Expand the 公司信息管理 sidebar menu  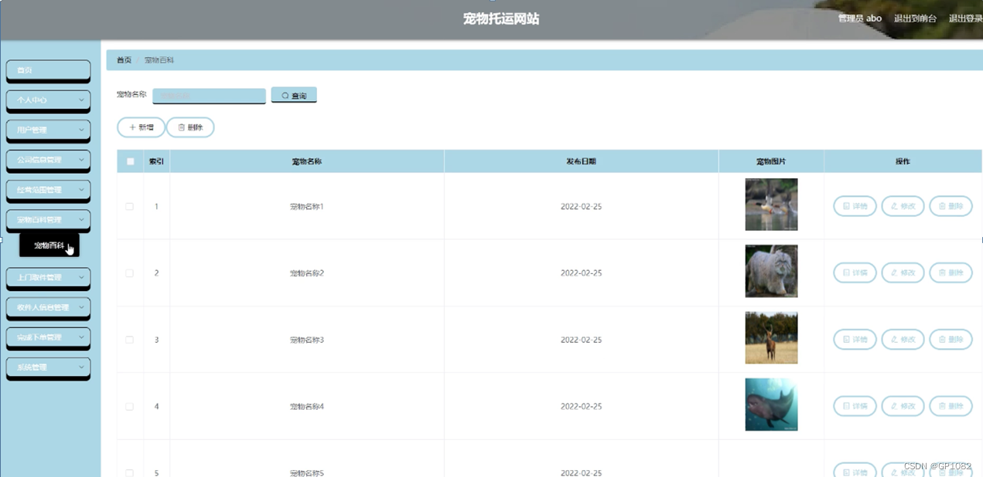tap(48, 160)
